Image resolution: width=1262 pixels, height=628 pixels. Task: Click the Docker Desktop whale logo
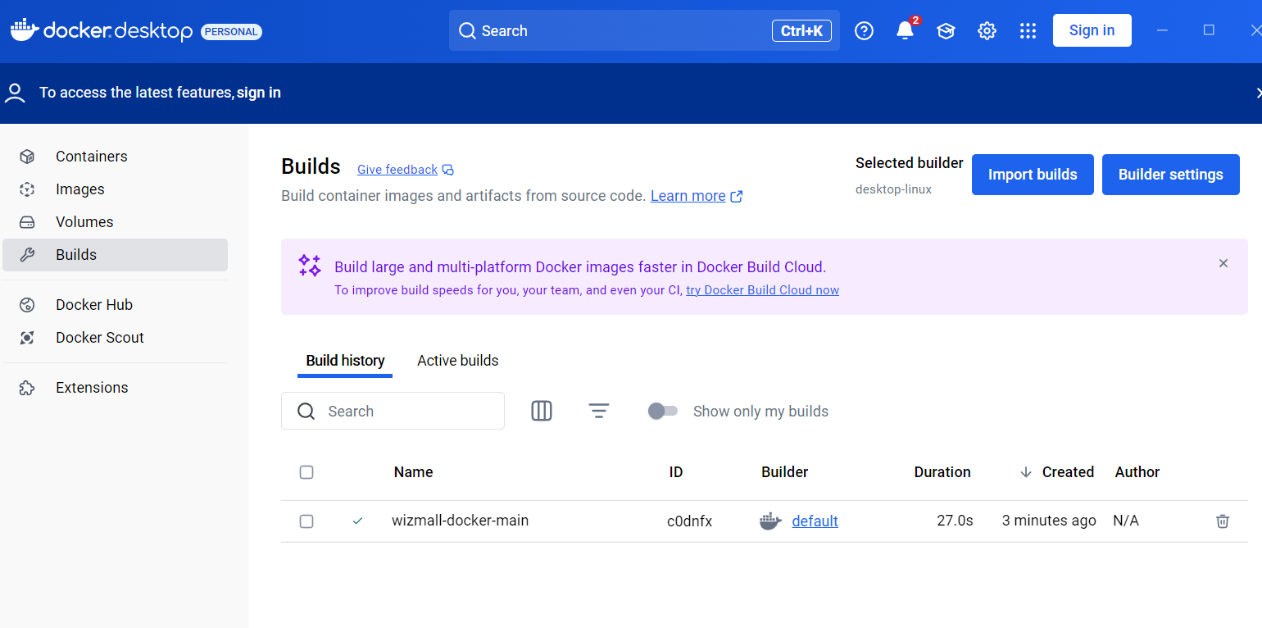tap(24, 30)
